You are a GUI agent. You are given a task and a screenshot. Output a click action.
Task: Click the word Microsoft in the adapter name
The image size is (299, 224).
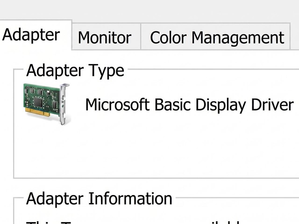117,105
